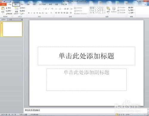Open the Line Spacing dropdown
The width and height of the screenshot is (149, 116).
click(x=72, y=9)
